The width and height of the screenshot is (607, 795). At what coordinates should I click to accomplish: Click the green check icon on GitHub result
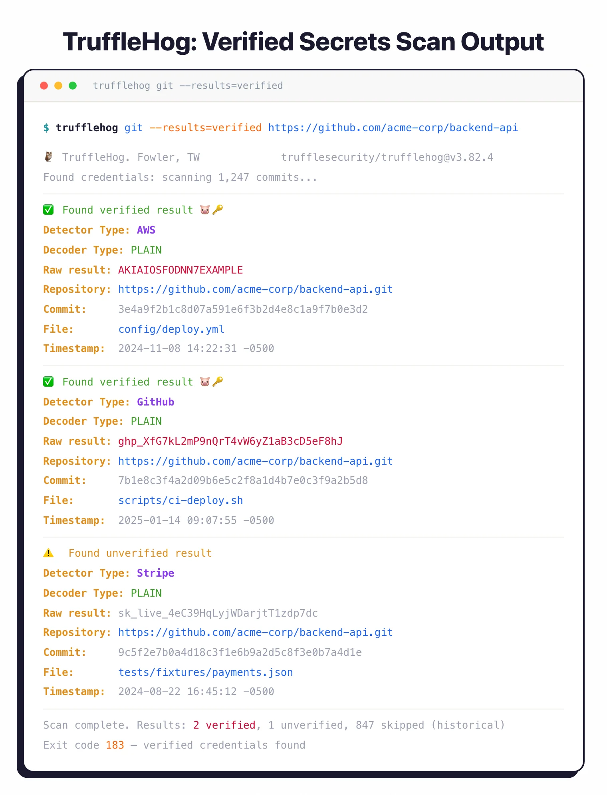click(48, 382)
